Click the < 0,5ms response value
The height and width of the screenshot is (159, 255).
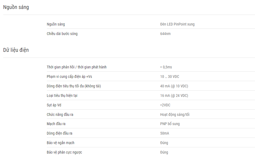[x=166, y=67]
